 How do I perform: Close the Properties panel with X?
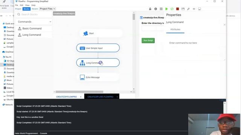pyautogui.click(x=224, y=25)
